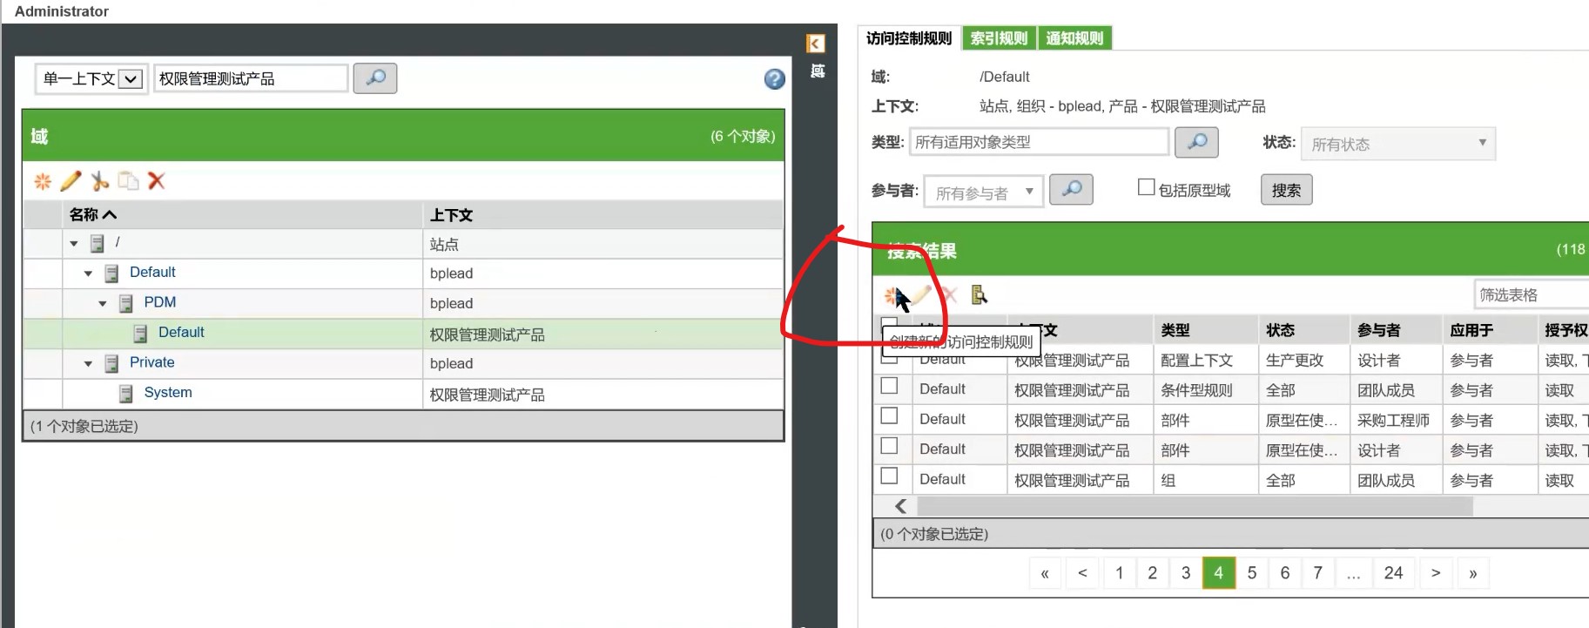Collapse the Default domain with context bplead
1589x628 pixels.
pyautogui.click(x=88, y=273)
